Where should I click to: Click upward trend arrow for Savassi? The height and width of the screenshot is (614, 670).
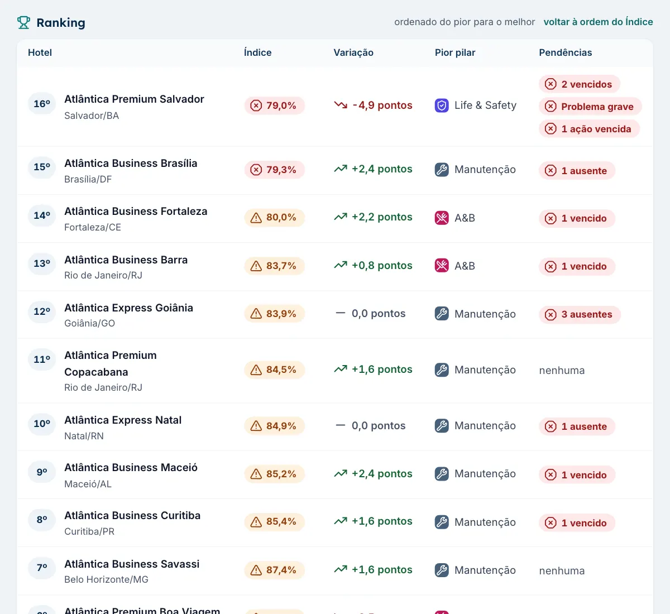click(x=341, y=569)
